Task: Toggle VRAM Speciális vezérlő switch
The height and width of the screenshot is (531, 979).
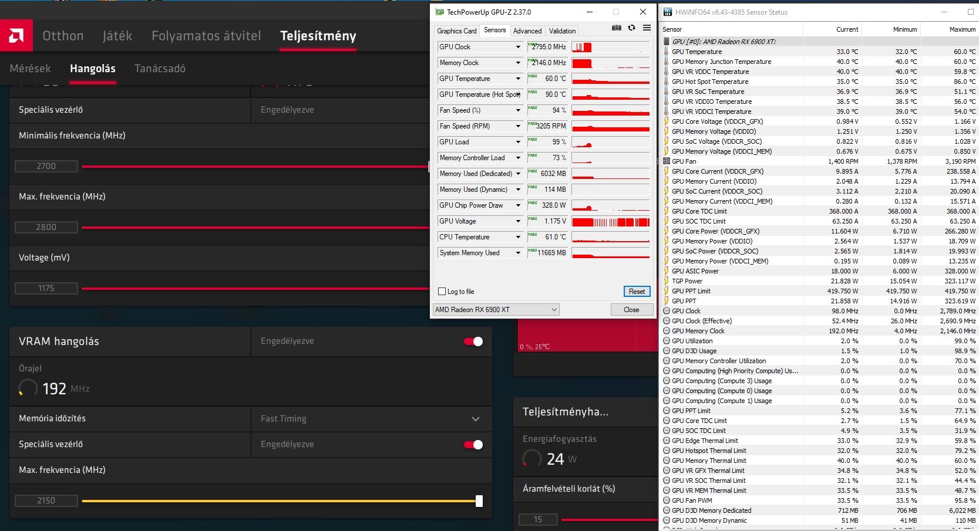Action: (x=473, y=445)
